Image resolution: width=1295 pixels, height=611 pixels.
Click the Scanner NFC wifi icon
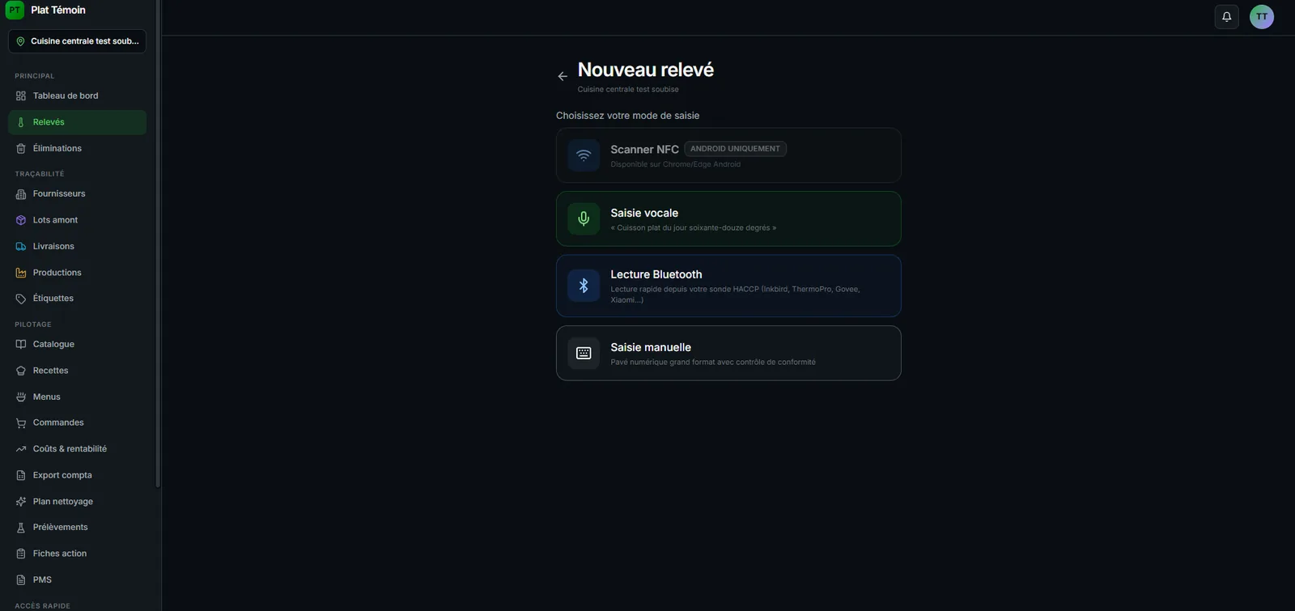coord(584,155)
